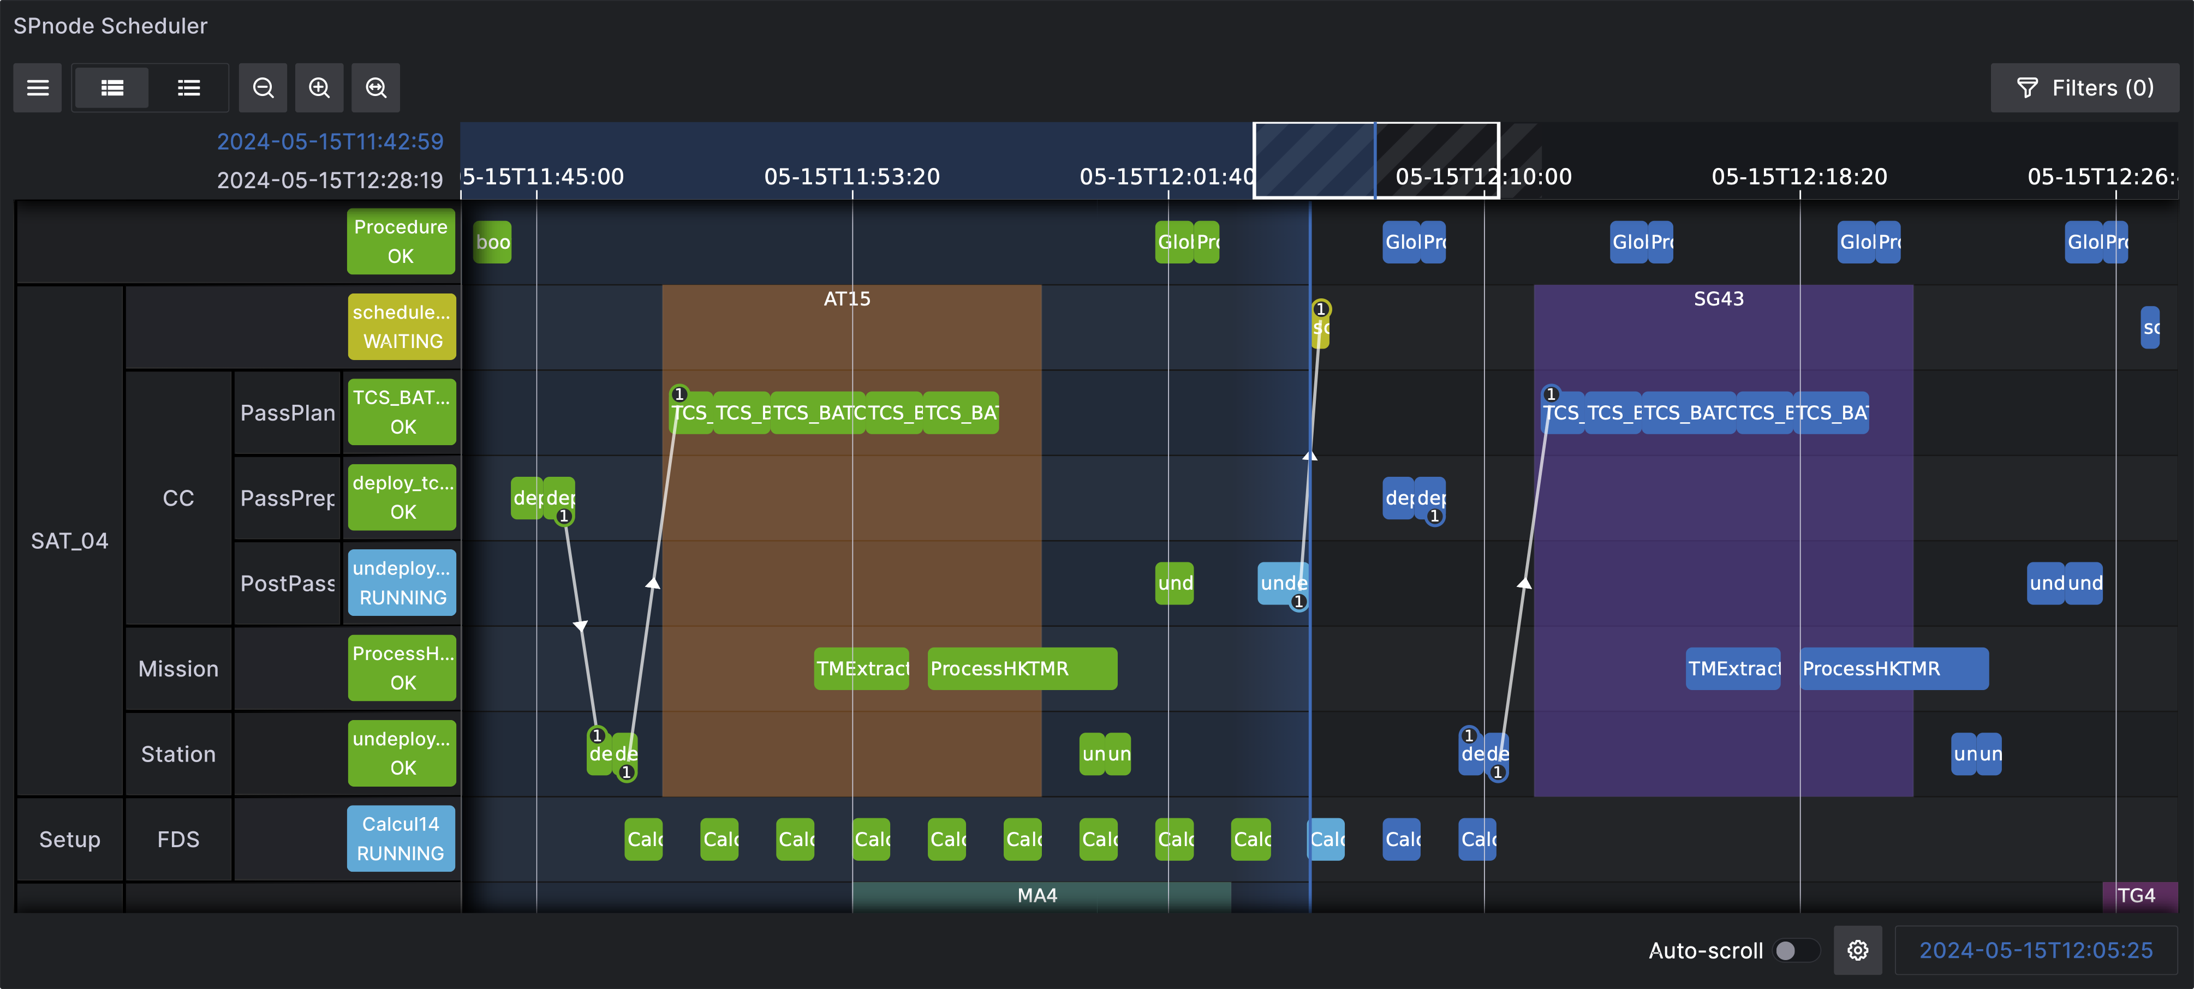Click the hamburger menu icon top left
Image resolution: width=2194 pixels, height=989 pixels.
pos(38,88)
